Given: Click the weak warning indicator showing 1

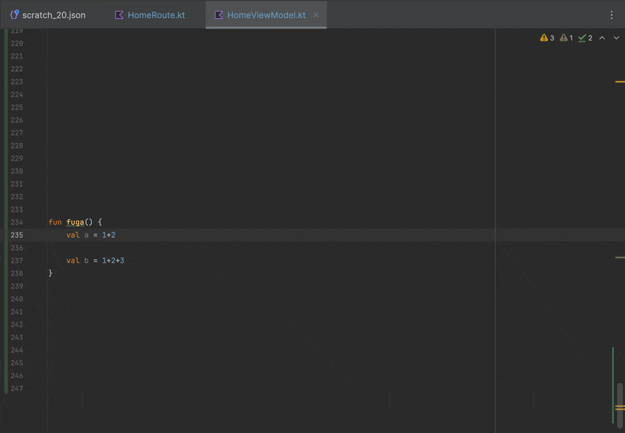Looking at the screenshot, I should click(566, 38).
